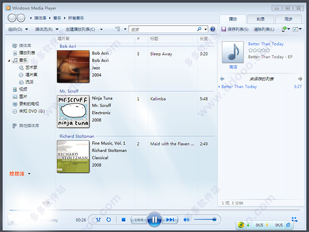Click 清除列表(L) button
This screenshot has height=232, width=309.
(264, 29)
